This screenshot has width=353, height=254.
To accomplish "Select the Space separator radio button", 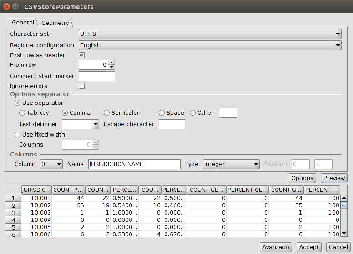I will [161, 113].
